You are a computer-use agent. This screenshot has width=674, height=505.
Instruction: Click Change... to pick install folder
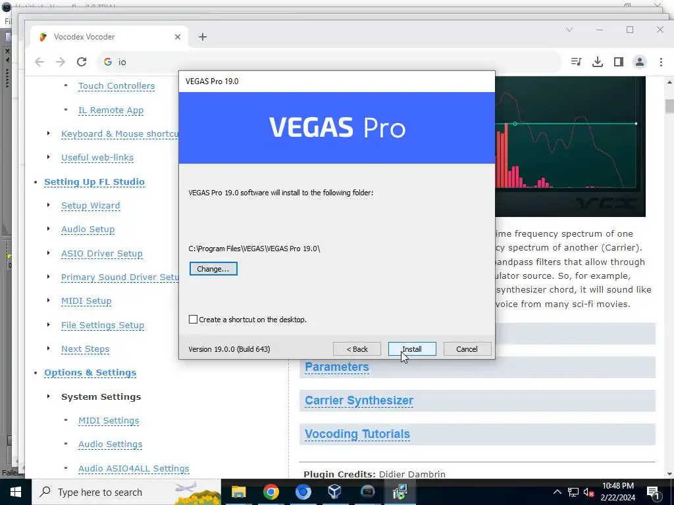[x=213, y=269]
